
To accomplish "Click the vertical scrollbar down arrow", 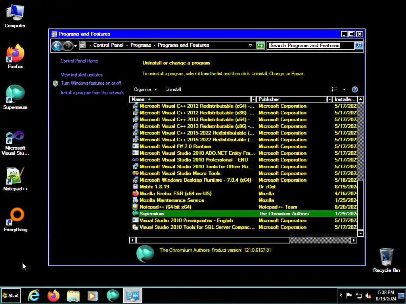I will coord(360,233).
